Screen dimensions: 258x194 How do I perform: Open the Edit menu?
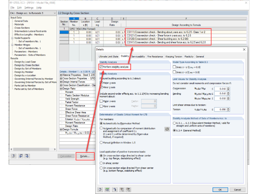click(x=19, y=7)
